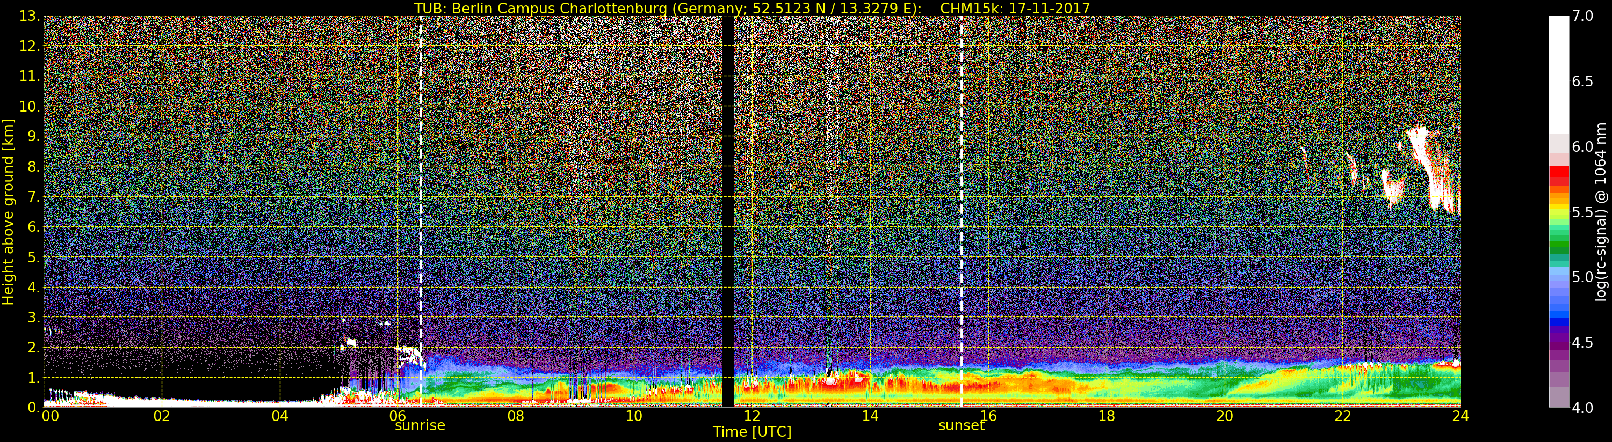The image size is (1612, 442).
Task: Click the Time [UTC] axis label
Action: [751, 432]
